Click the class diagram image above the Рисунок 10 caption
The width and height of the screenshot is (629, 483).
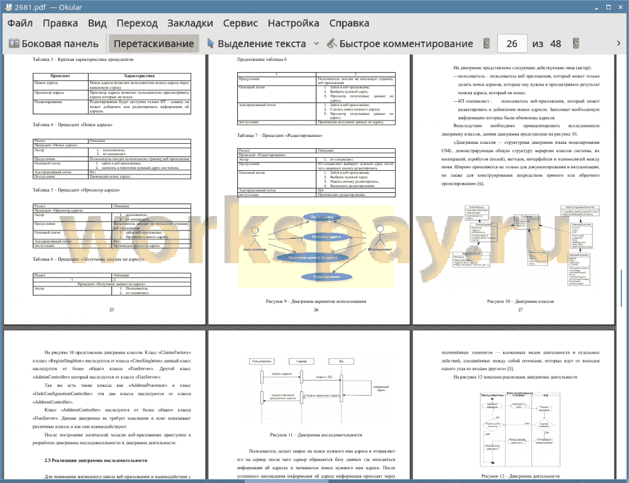pyautogui.click(x=525, y=245)
